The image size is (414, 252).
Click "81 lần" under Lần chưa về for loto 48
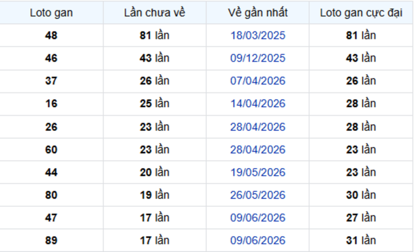[154, 35]
